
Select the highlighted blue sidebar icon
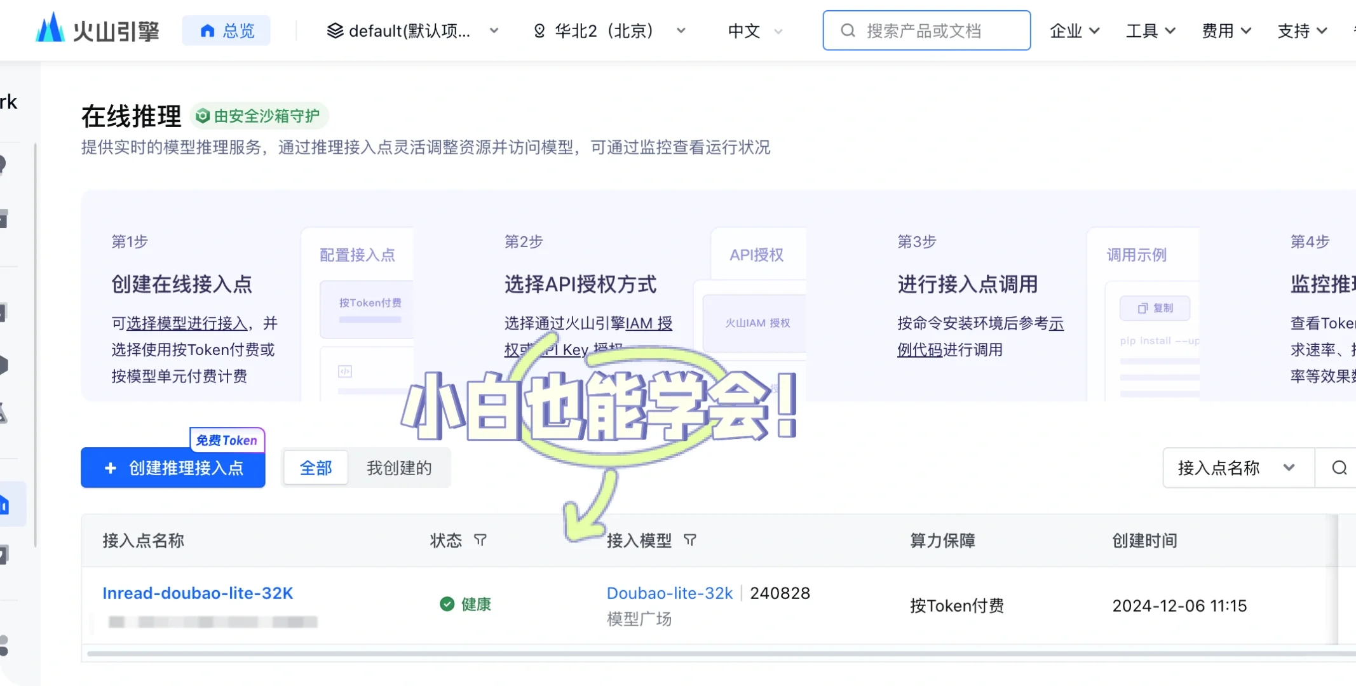(x=6, y=504)
